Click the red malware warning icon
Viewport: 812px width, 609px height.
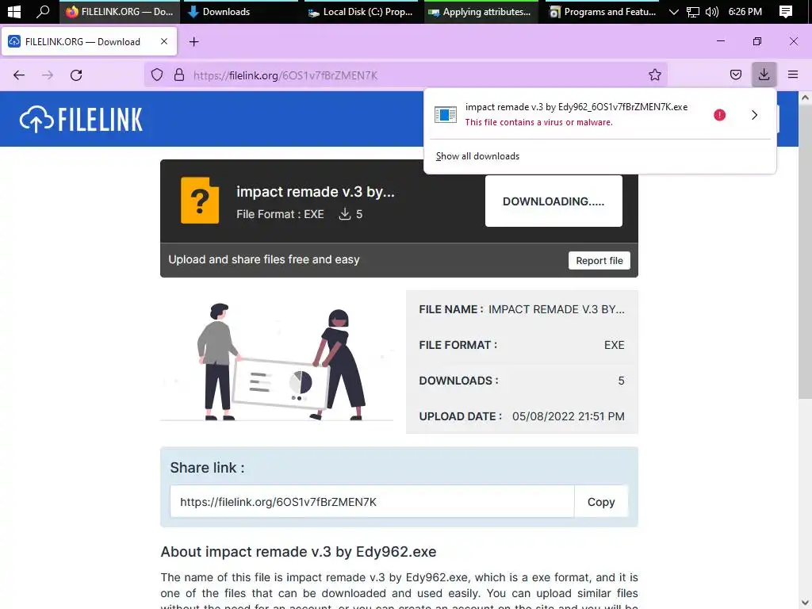719,115
